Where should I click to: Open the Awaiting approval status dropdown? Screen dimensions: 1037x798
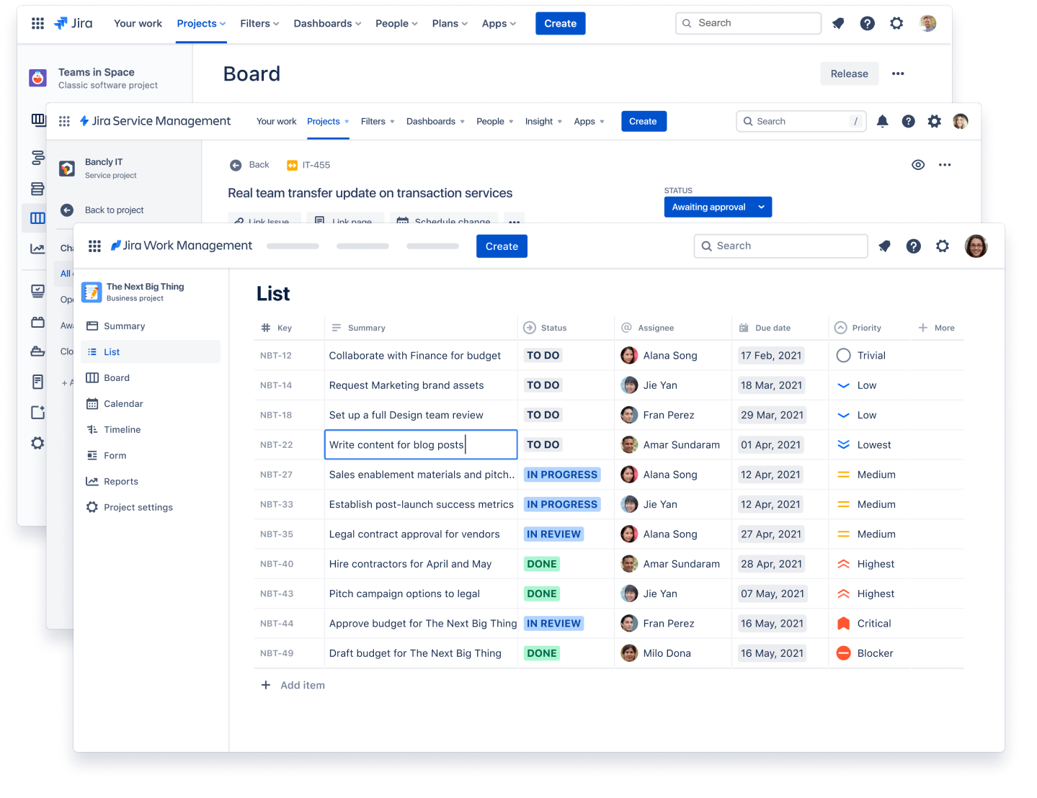point(717,207)
